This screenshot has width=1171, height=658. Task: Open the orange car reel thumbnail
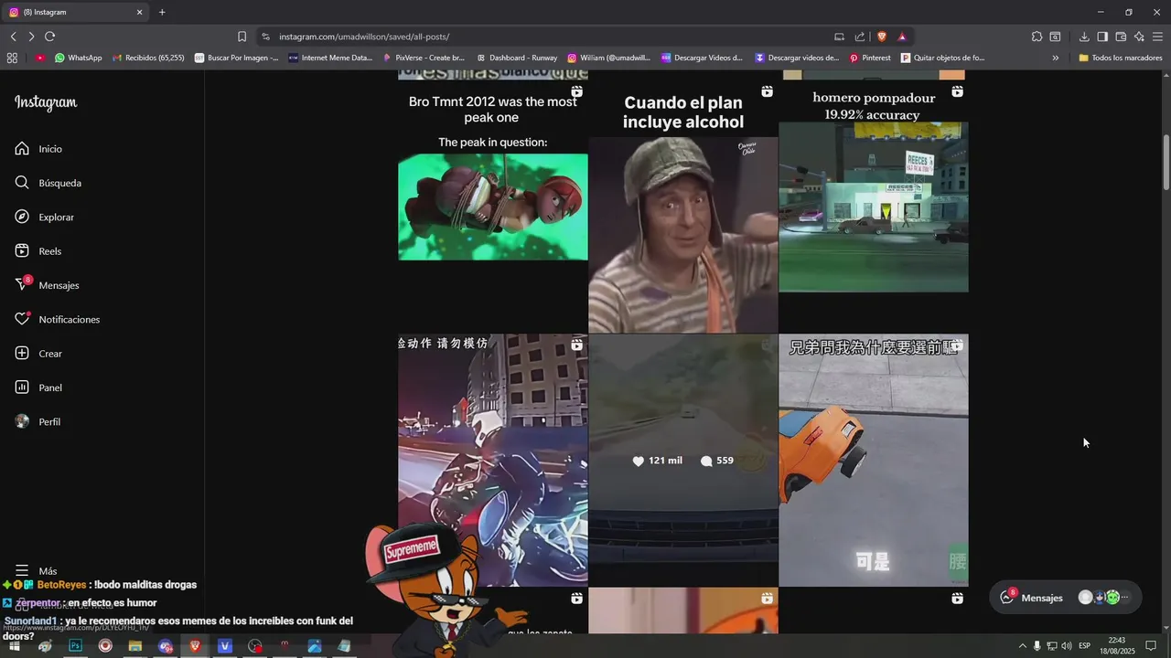click(874, 460)
